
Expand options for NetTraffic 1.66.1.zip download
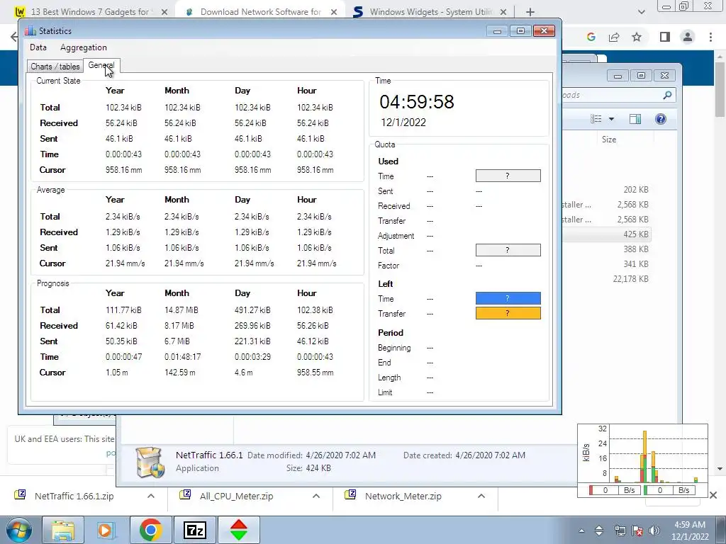pos(151,496)
